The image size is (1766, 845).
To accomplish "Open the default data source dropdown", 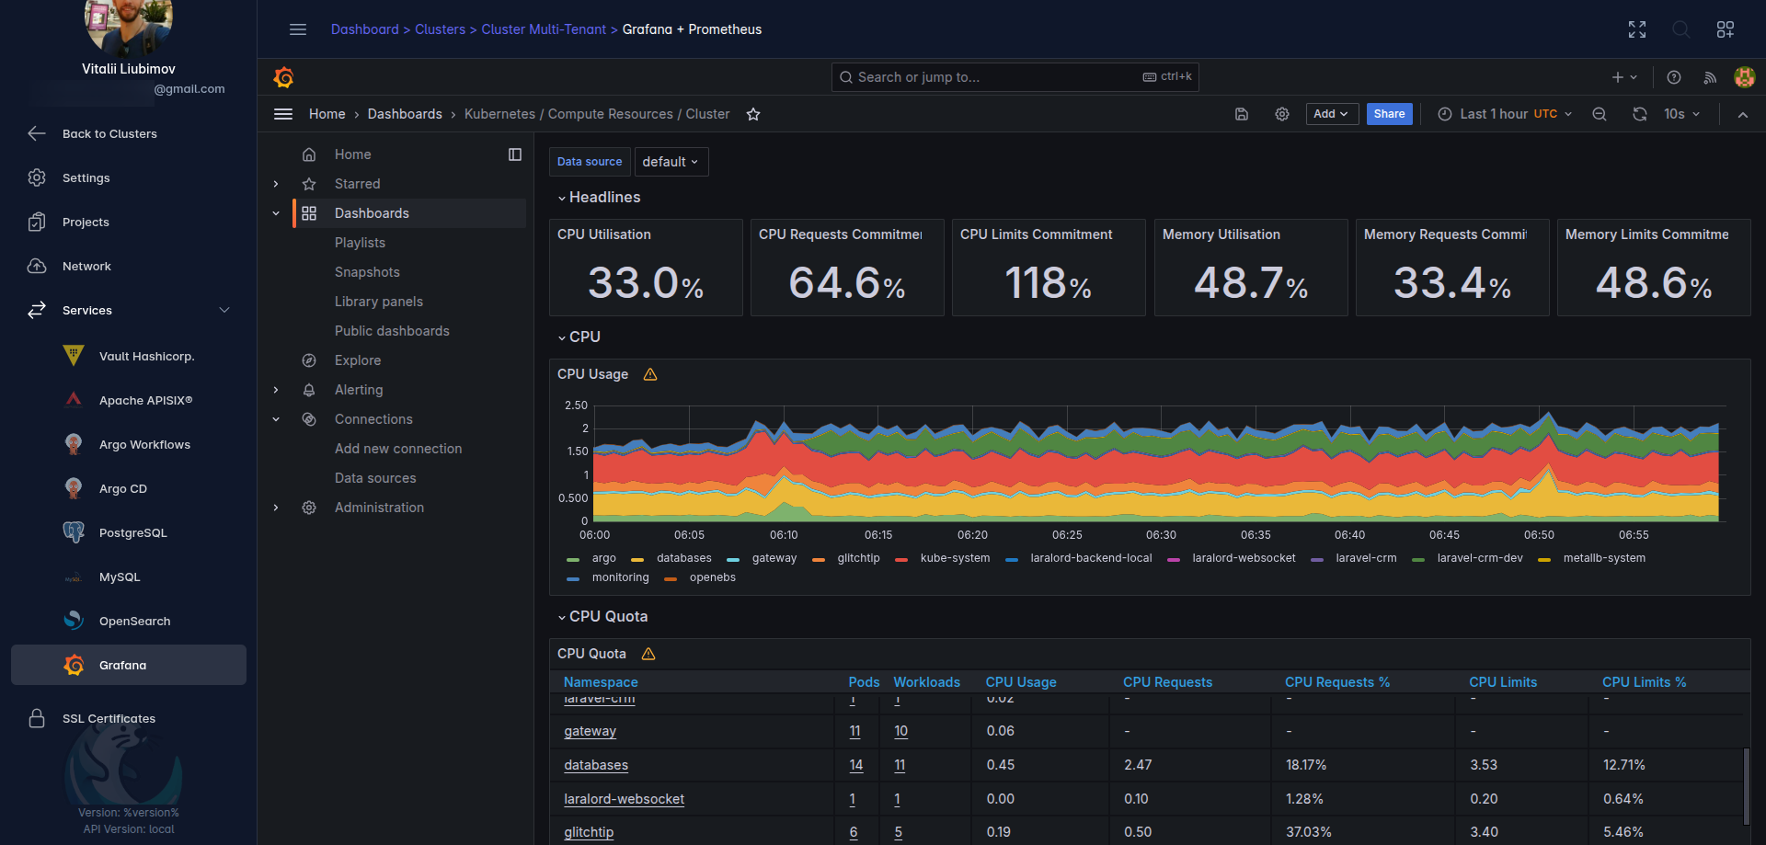I will coord(671,162).
